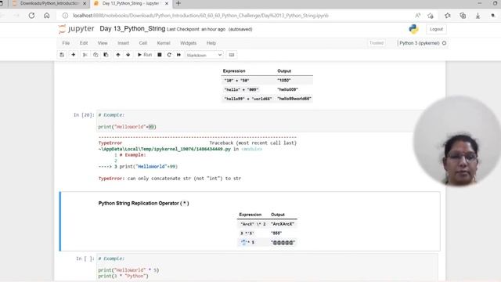Viewport: 501px width, 282px height.
Task: Open the Help menu
Action: pos(211,43)
